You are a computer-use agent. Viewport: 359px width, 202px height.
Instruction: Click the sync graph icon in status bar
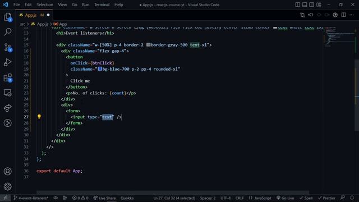65,198
